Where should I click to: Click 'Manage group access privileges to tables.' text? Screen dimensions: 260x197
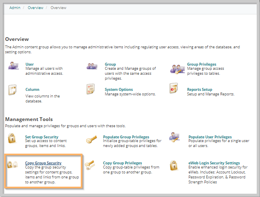(206, 71)
